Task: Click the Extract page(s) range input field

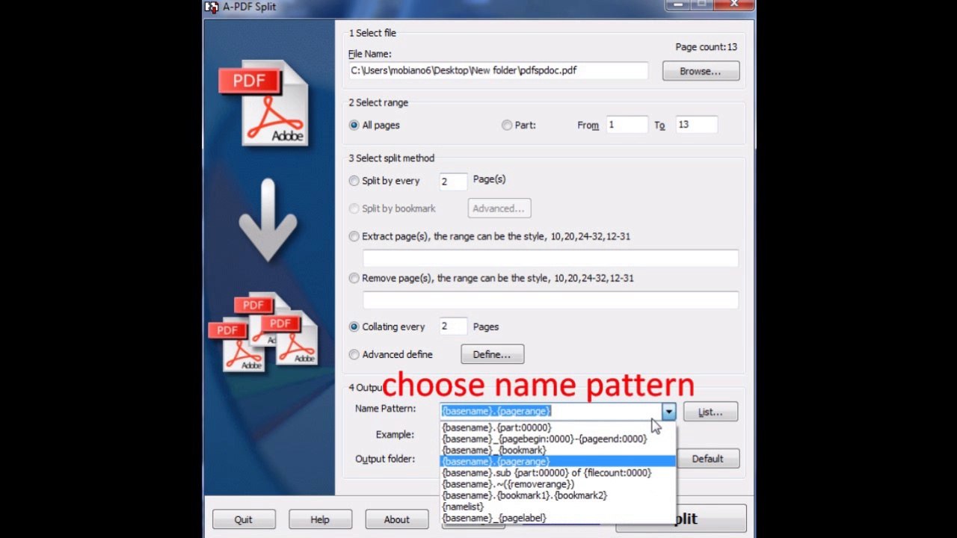Action: [x=550, y=258]
